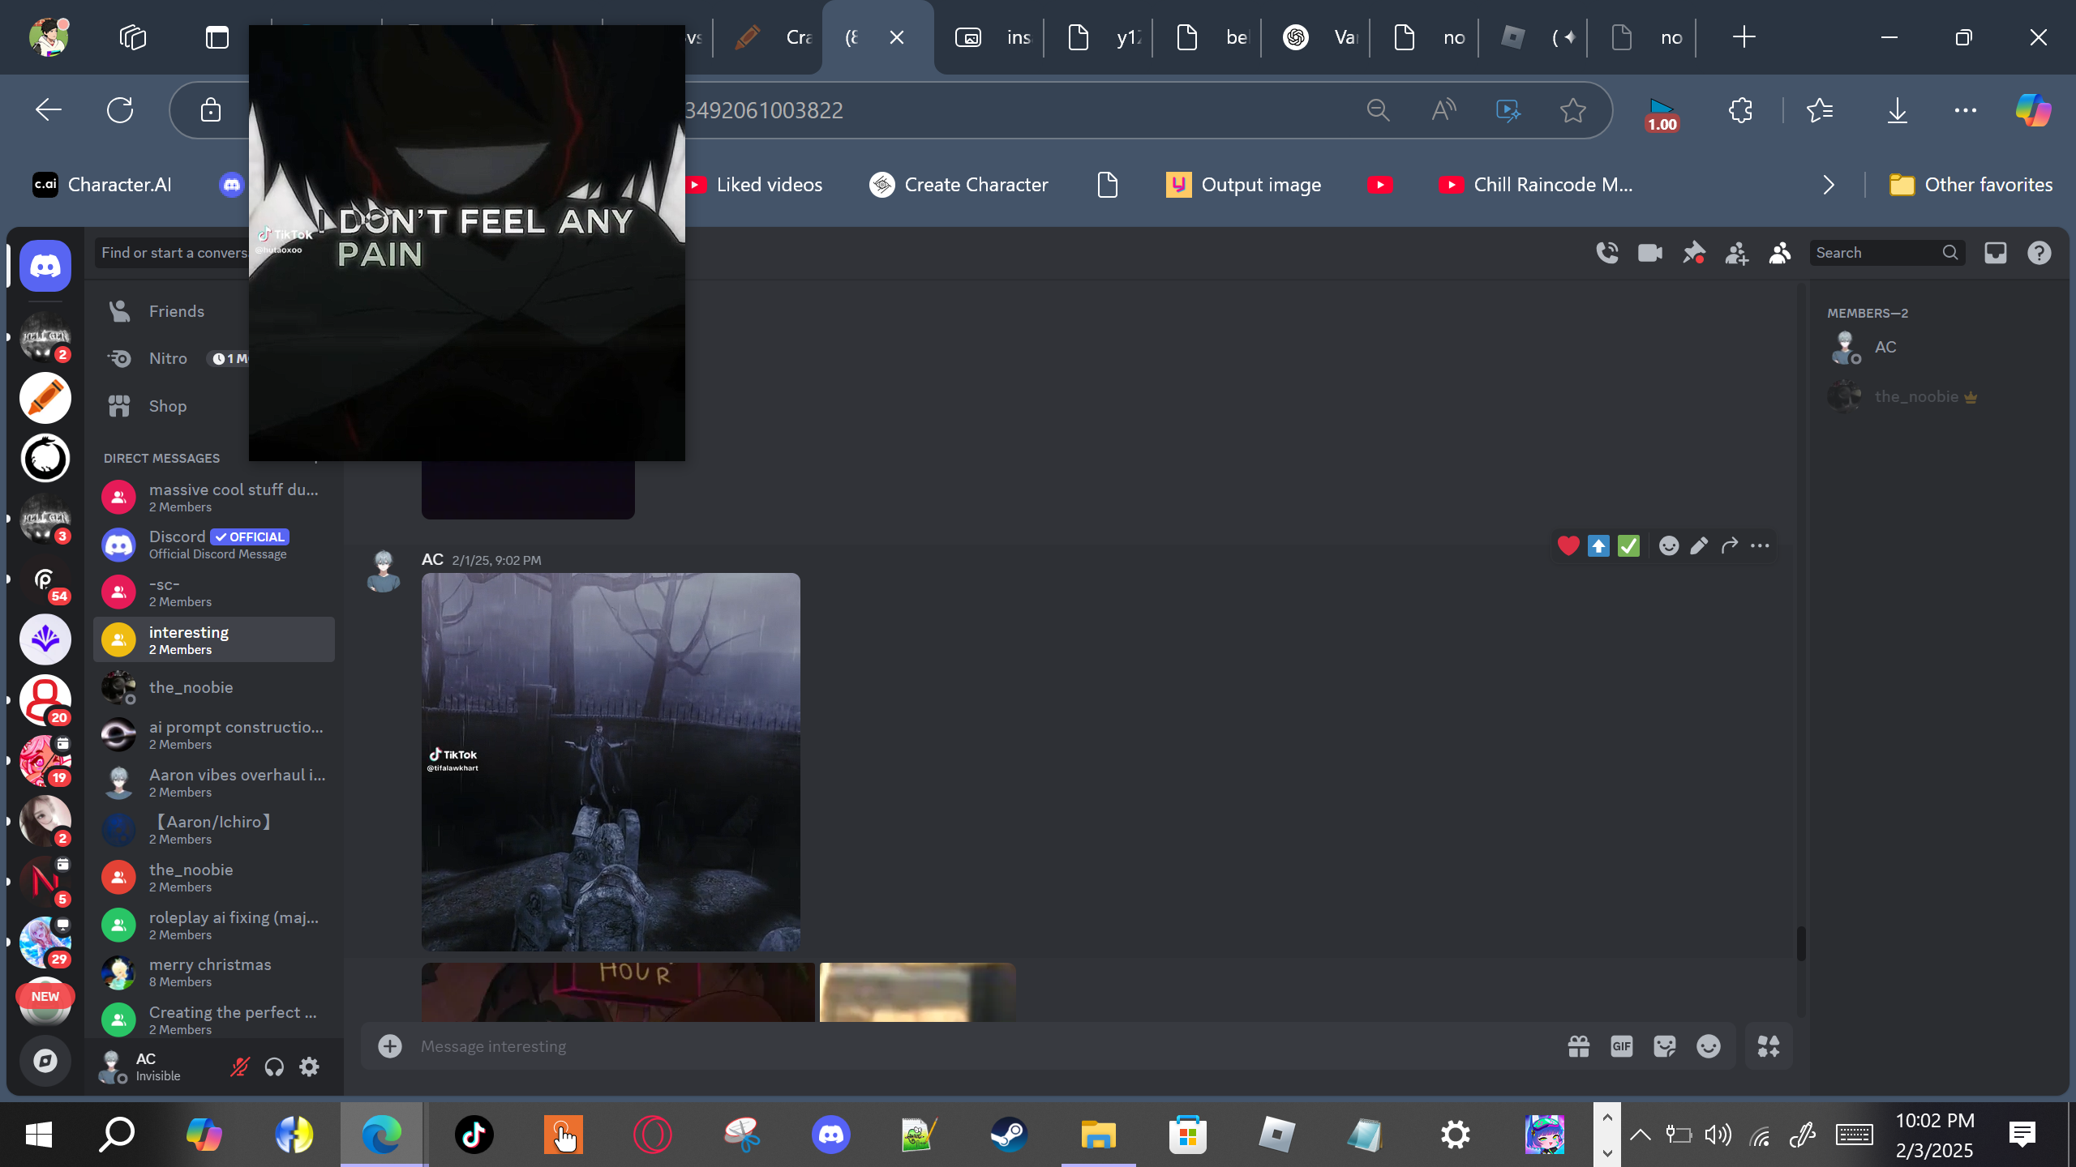The image size is (2076, 1167).
Task: Add check mark reaction to AC's message
Action: click(1628, 545)
